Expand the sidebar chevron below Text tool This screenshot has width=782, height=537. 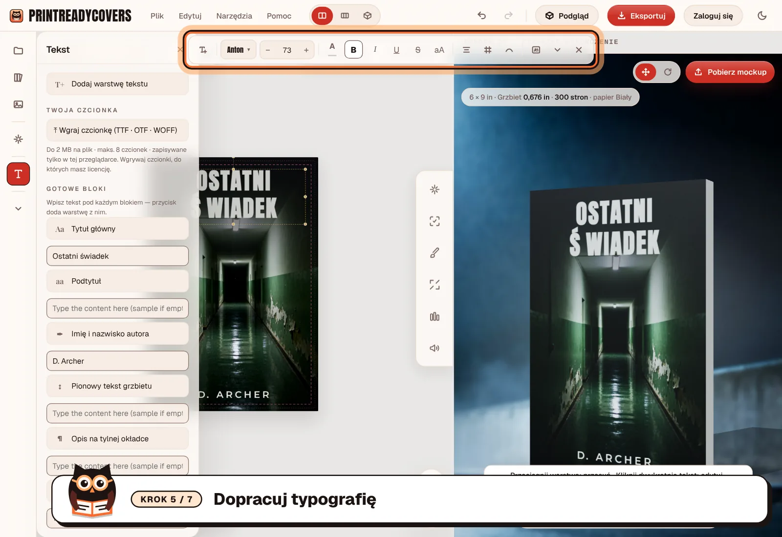(x=18, y=208)
